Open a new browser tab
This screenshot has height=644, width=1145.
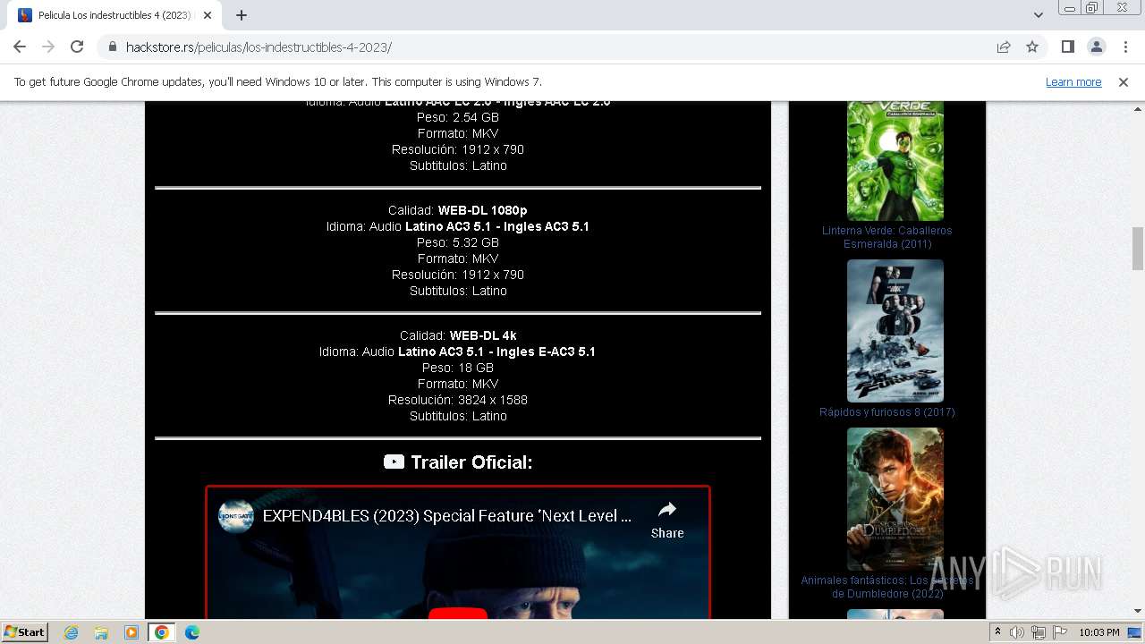pyautogui.click(x=242, y=15)
